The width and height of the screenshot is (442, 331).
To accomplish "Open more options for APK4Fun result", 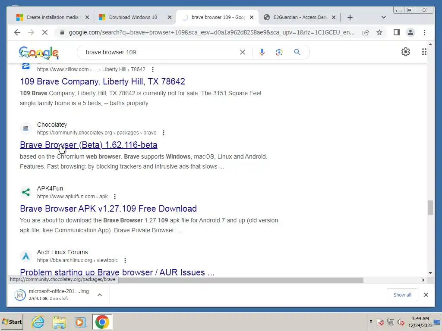I will (x=115, y=197).
